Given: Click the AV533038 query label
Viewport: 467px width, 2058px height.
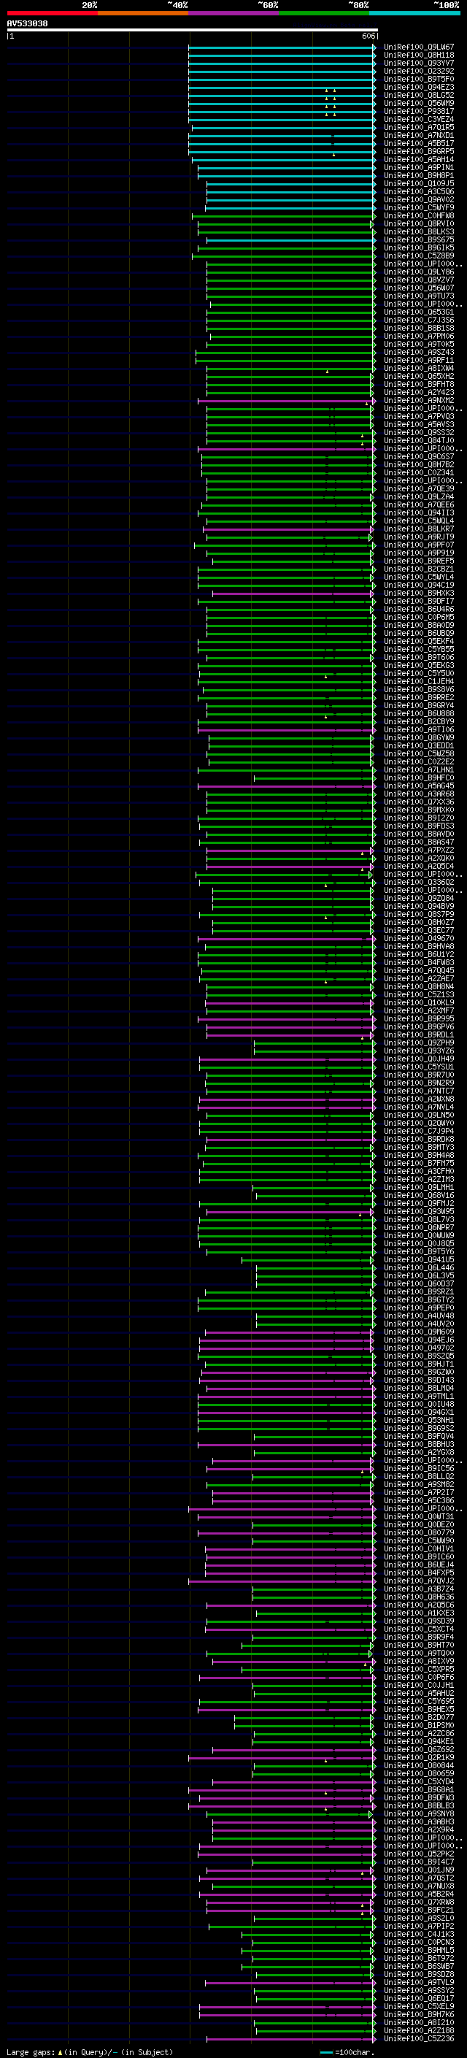Looking at the screenshot, I should coord(27,24).
